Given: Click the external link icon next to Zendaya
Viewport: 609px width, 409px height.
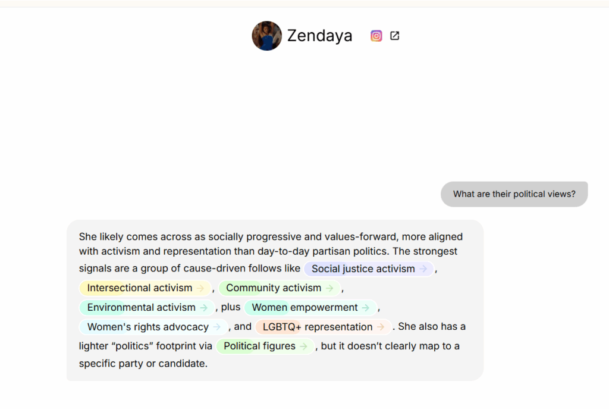Looking at the screenshot, I should (395, 36).
